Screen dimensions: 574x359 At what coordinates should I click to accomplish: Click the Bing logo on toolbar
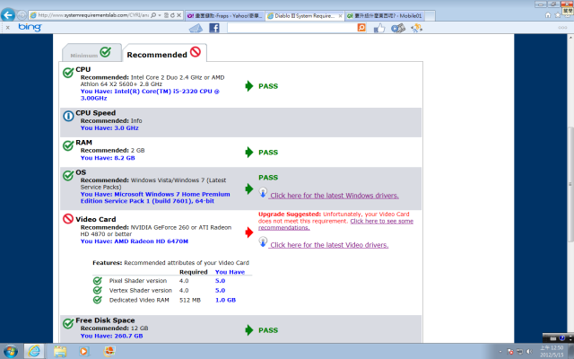30,27
